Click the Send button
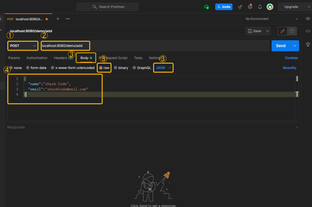 (281, 46)
